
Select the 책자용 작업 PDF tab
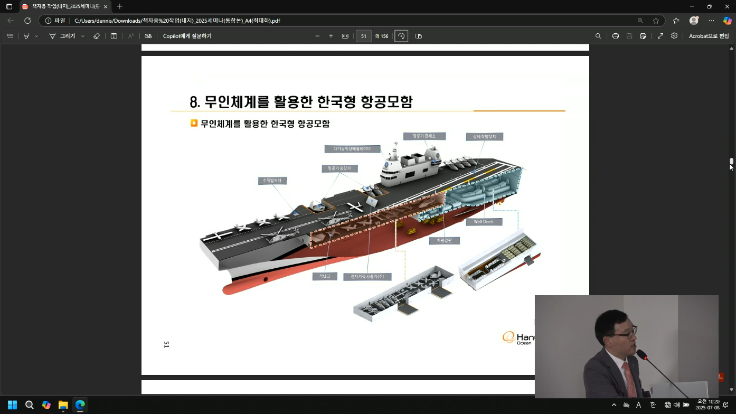click(x=64, y=6)
